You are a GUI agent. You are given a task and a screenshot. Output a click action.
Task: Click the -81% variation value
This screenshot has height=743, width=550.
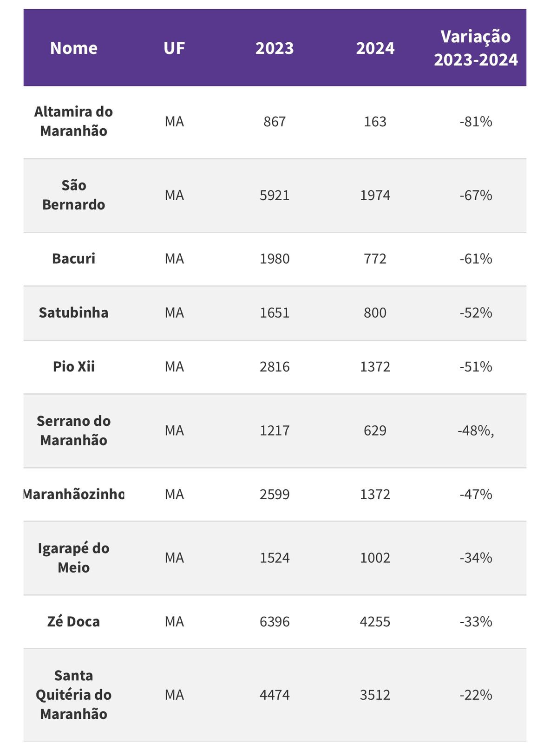tap(476, 122)
